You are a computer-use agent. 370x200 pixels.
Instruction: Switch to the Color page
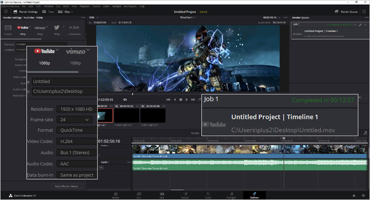pos(208,195)
